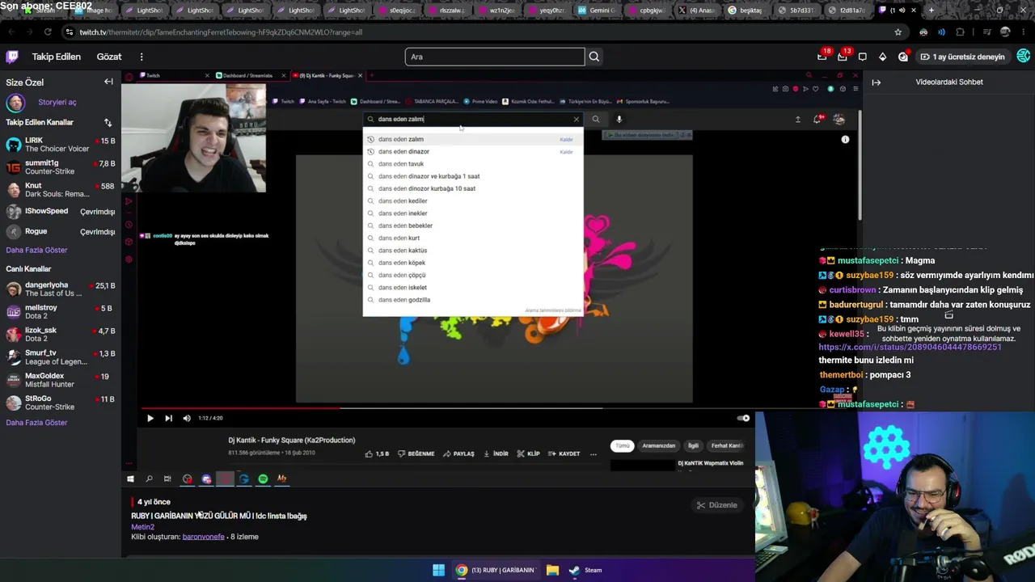
Task: Open lizok_ssk channel in sidebar
Action: 61,335
